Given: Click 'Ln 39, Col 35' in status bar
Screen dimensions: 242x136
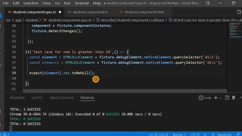Looking at the screenshot, I should (159, 134).
